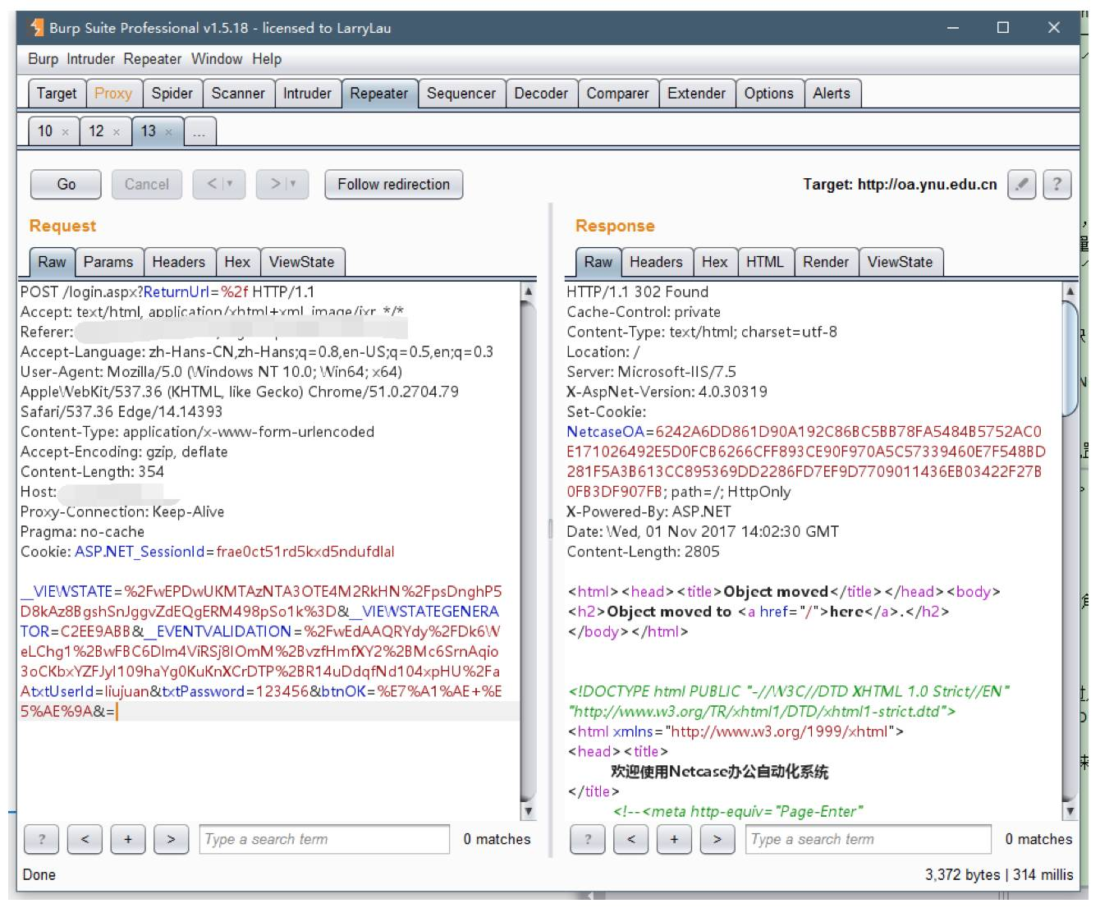Viewport: 1100px width, 908px height.
Task: Maximize the Burp Suite window
Action: 1003,28
